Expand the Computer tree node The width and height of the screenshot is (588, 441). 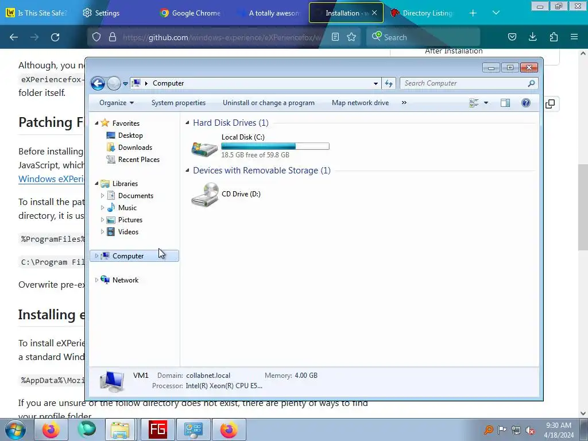(96, 256)
